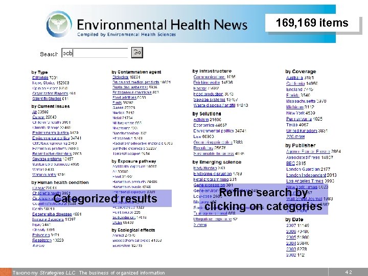Image resolution: width=368 pixels, height=276 pixels.
Task: Select Respiratory health condition link
Action: pos(42,240)
